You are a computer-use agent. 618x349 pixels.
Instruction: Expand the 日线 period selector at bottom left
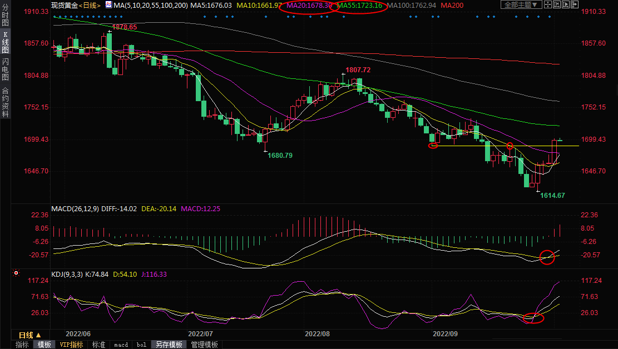pos(30,335)
